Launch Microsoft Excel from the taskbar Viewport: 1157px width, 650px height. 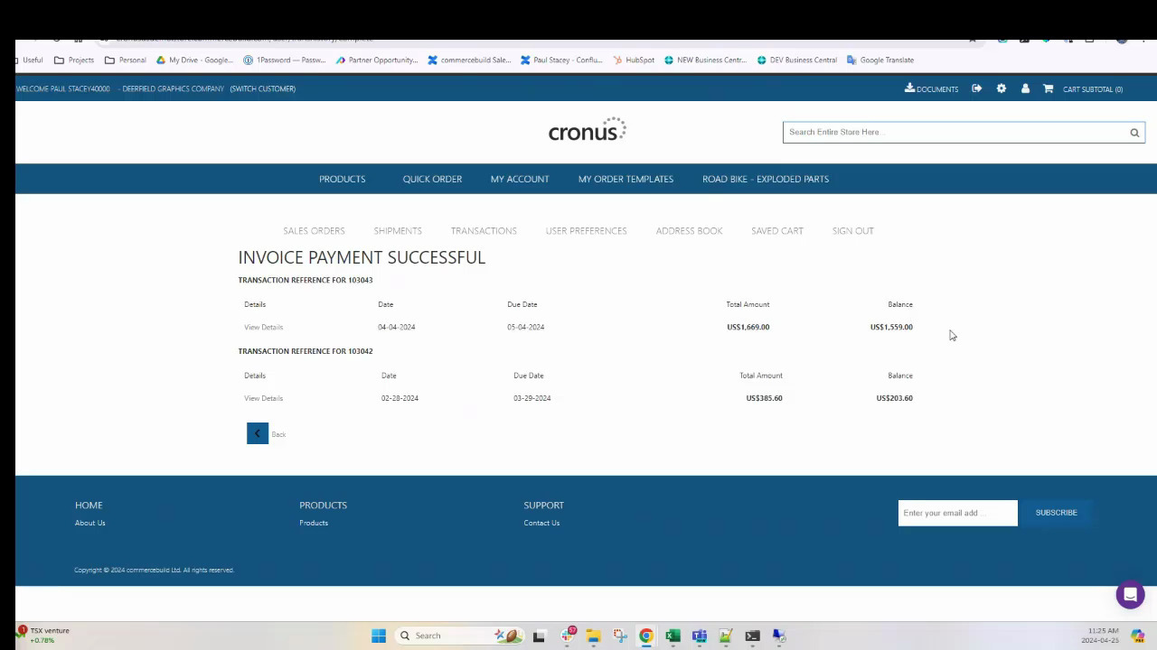click(x=673, y=636)
